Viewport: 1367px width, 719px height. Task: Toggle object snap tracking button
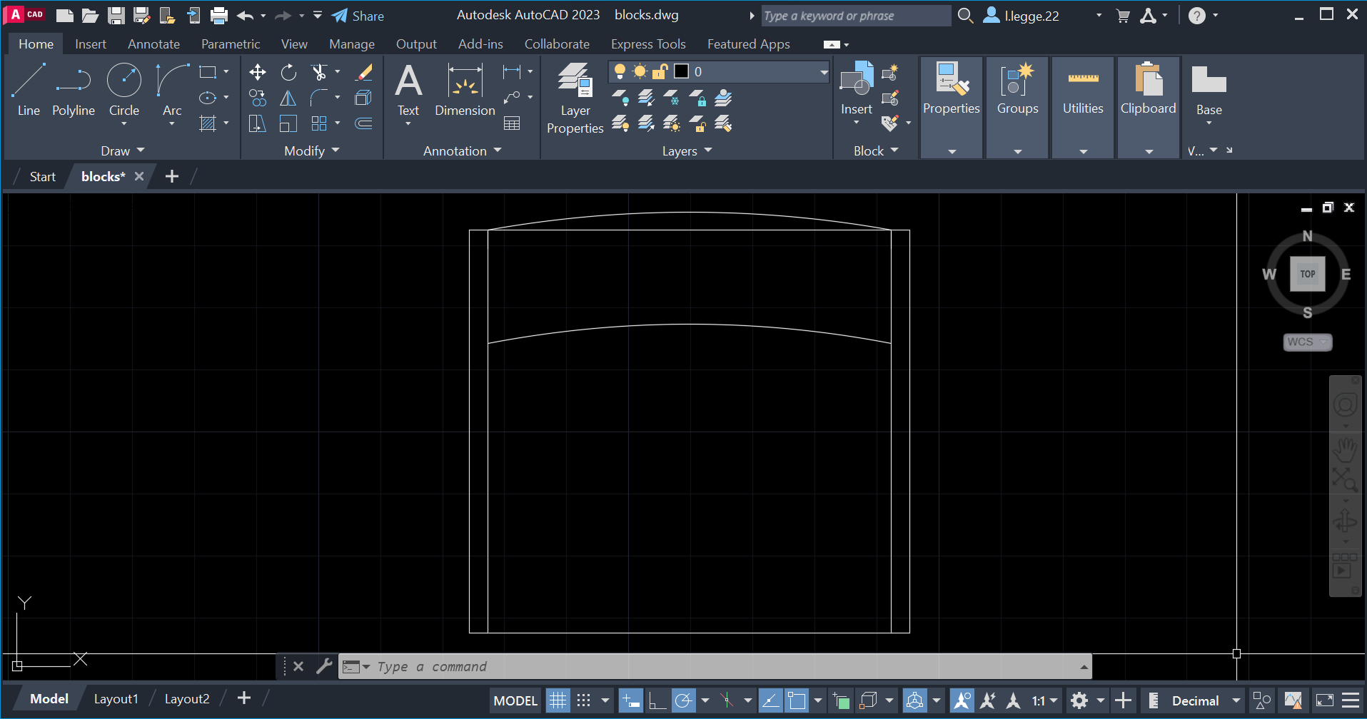pyautogui.click(x=770, y=700)
